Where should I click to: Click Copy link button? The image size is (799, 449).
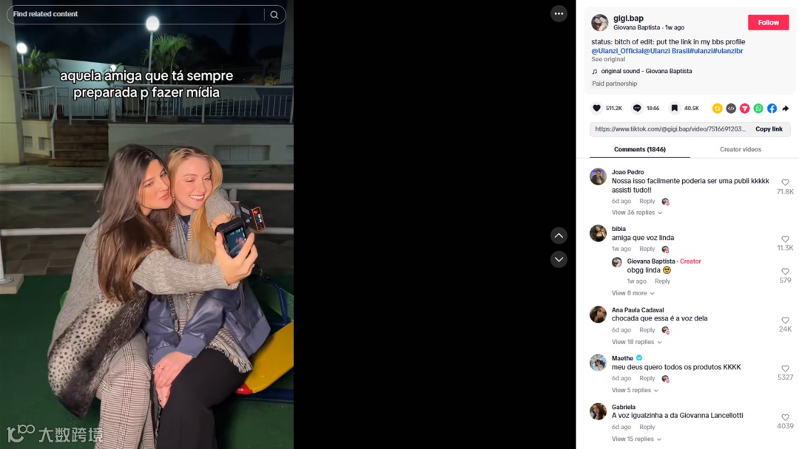[769, 129]
